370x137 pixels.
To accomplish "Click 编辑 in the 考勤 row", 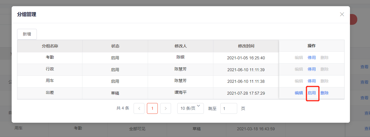I will pos(299,58).
